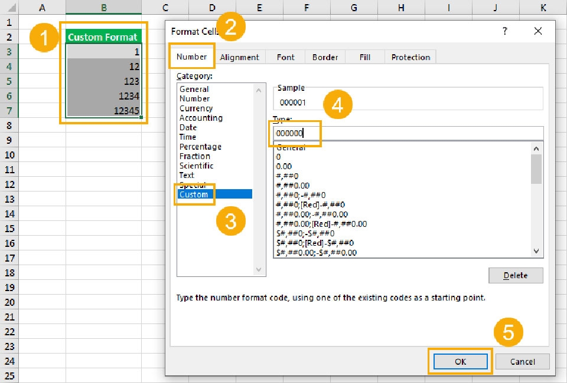Select column B header

tap(103, 7)
